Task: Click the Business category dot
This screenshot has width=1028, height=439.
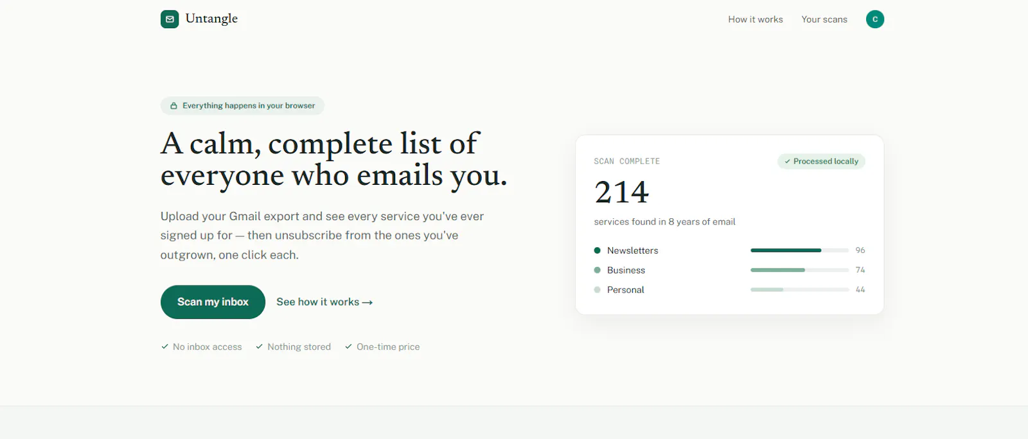Action: coord(598,270)
